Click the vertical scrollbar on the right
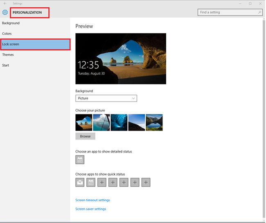266x223 pixels. 264,119
